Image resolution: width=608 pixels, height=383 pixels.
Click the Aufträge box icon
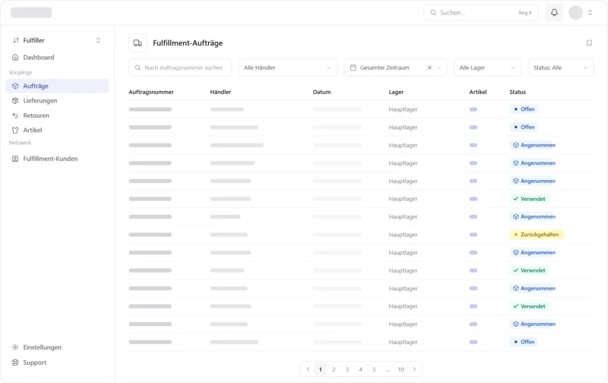pos(15,86)
